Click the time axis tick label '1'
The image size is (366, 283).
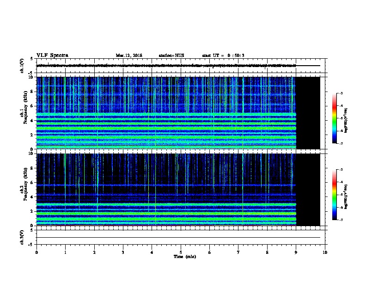[x=65, y=252]
